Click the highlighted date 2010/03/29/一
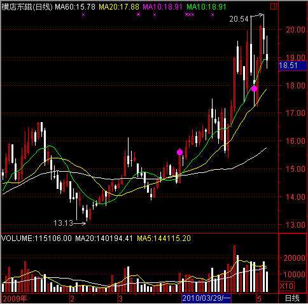This screenshot has height=304, width=308. (x=206, y=298)
